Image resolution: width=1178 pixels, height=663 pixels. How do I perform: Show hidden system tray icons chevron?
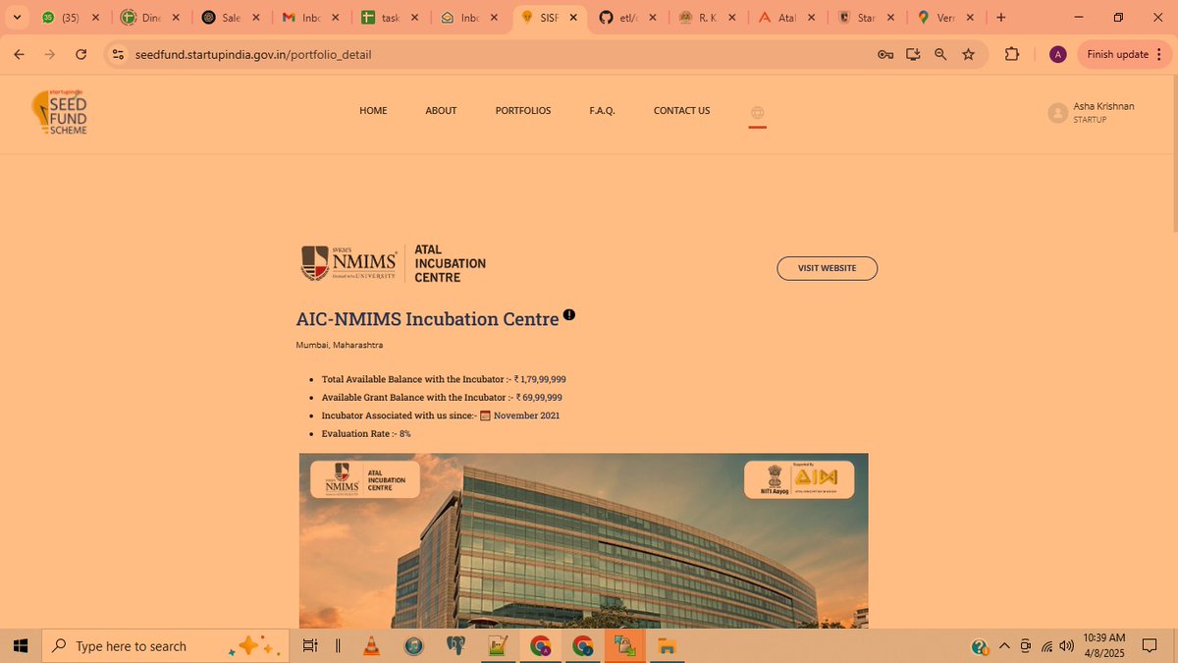click(x=1004, y=646)
